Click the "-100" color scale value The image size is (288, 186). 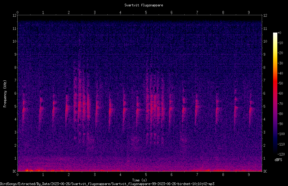(x=281, y=134)
